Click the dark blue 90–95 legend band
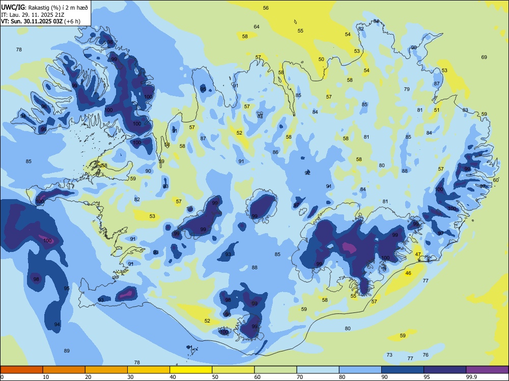This screenshot has width=509, height=381. click(x=403, y=370)
